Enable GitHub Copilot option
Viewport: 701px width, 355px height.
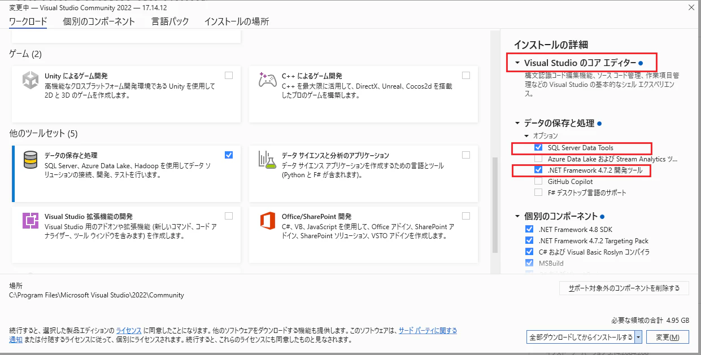[538, 182]
